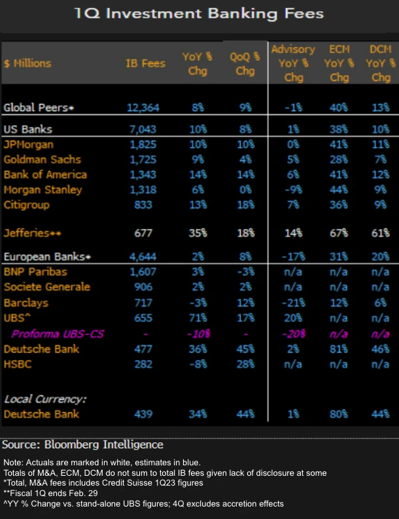Select the 'Citigroup' row label
This screenshot has width=399, height=519.
click(26, 205)
